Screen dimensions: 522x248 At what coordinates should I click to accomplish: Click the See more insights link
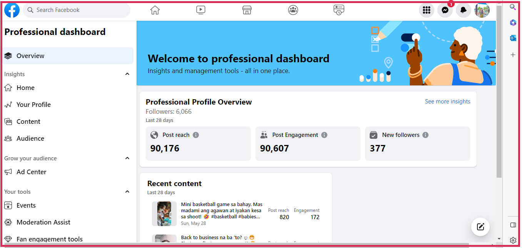tap(447, 102)
